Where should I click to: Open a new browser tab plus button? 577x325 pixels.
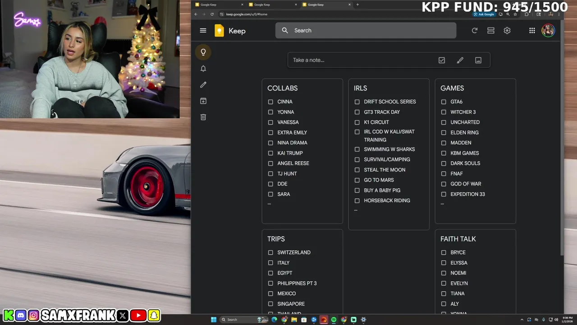pos(357,5)
